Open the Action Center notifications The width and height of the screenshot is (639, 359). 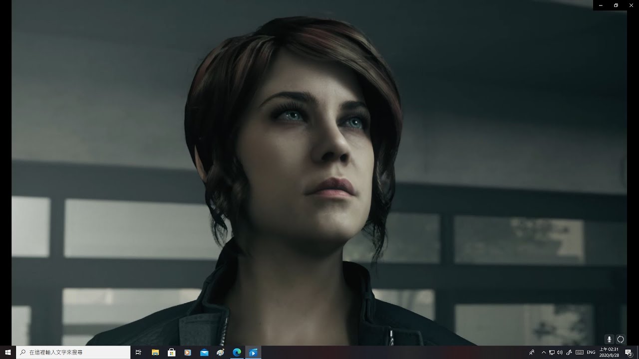629,352
